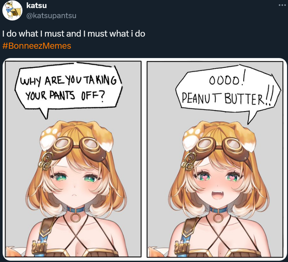This screenshot has width=288, height=262.
Task: Open the left comic panel image
Action: (x=73, y=159)
